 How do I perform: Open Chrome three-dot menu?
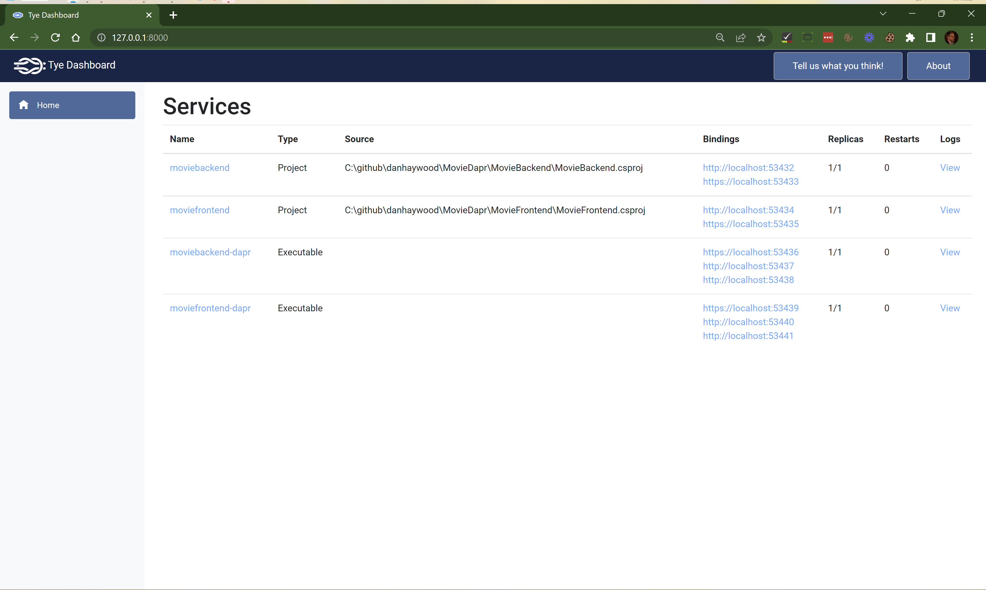972,37
